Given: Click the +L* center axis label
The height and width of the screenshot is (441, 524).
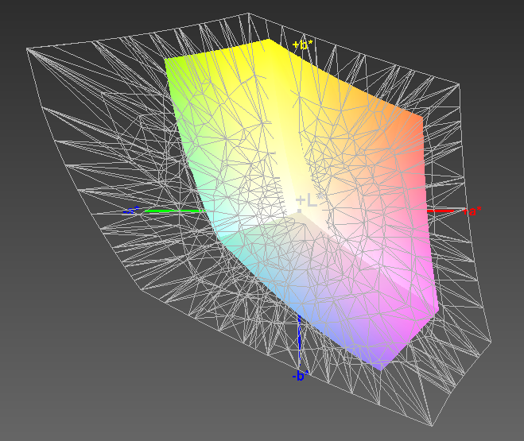Looking at the screenshot, I should coord(310,201).
